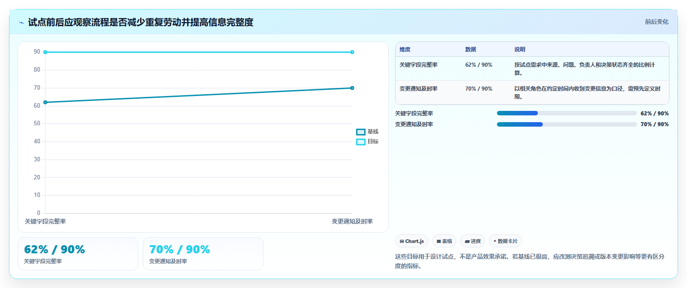
Task: Click the lightning icon beside the title
Action: (x=21, y=23)
